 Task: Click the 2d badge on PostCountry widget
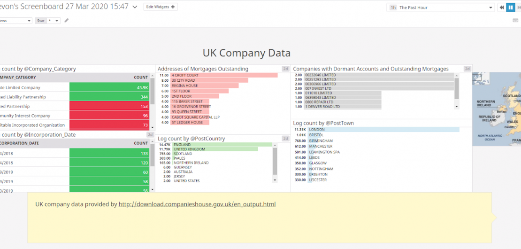click(285, 139)
